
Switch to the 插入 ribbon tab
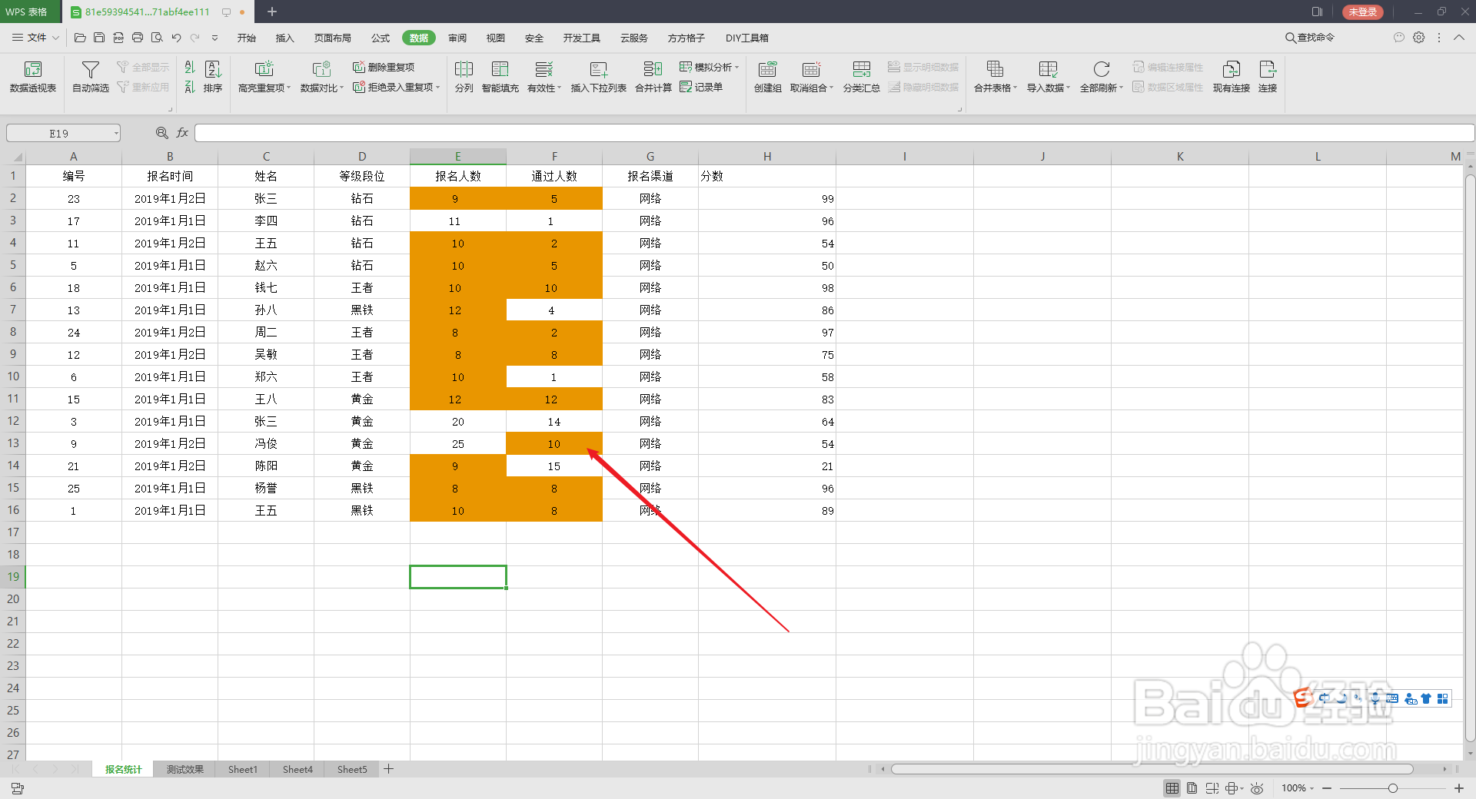(x=284, y=38)
